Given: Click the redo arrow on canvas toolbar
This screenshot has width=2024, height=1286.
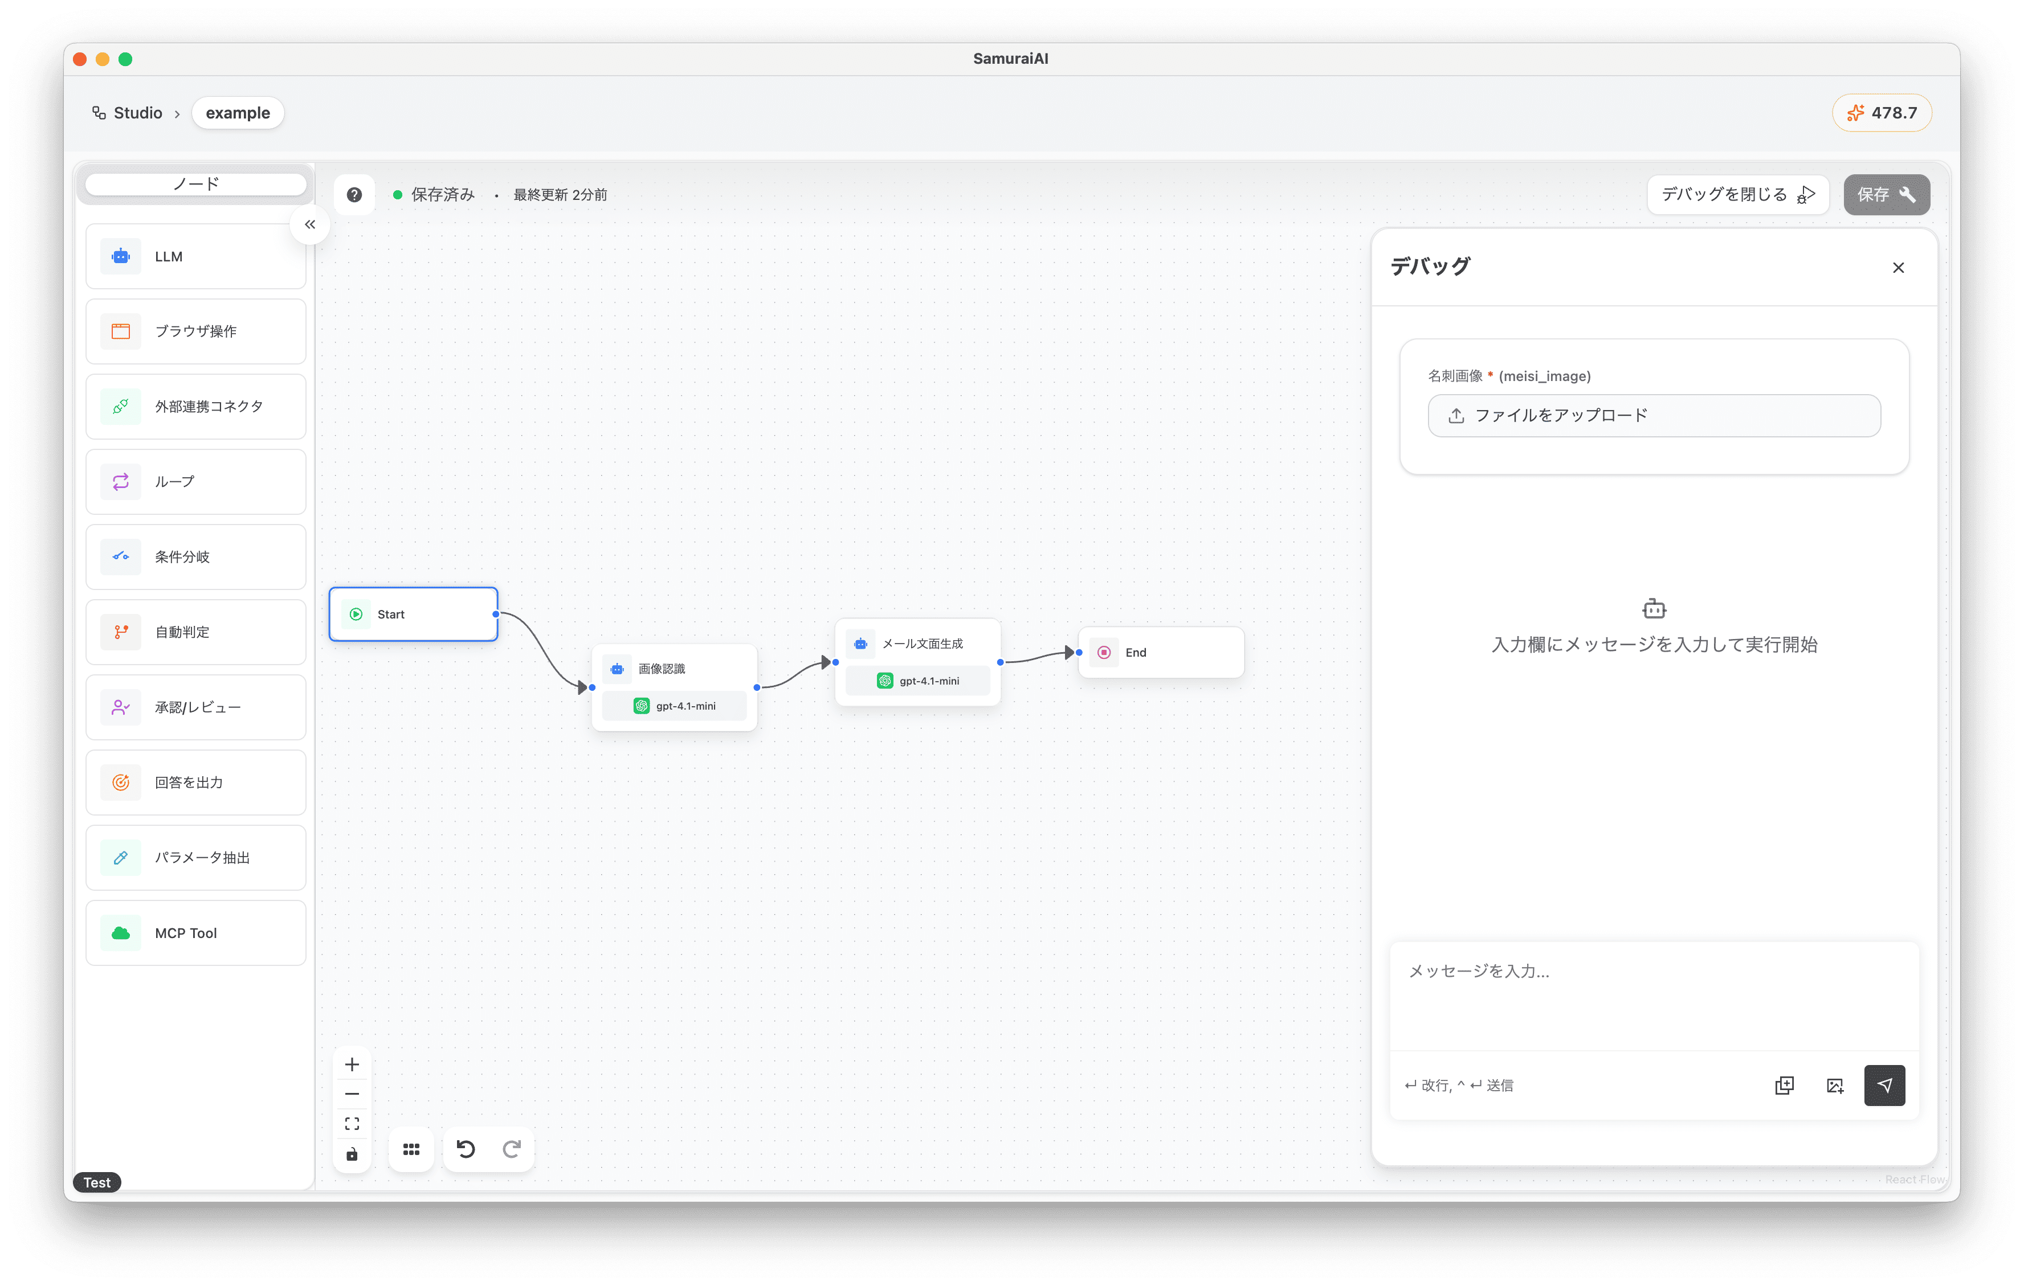Looking at the screenshot, I should pyautogui.click(x=511, y=1148).
